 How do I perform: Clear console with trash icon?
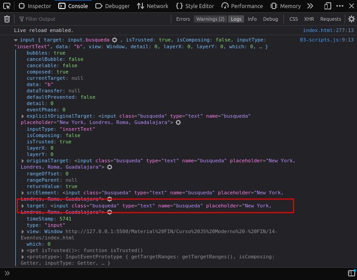tap(7, 19)
